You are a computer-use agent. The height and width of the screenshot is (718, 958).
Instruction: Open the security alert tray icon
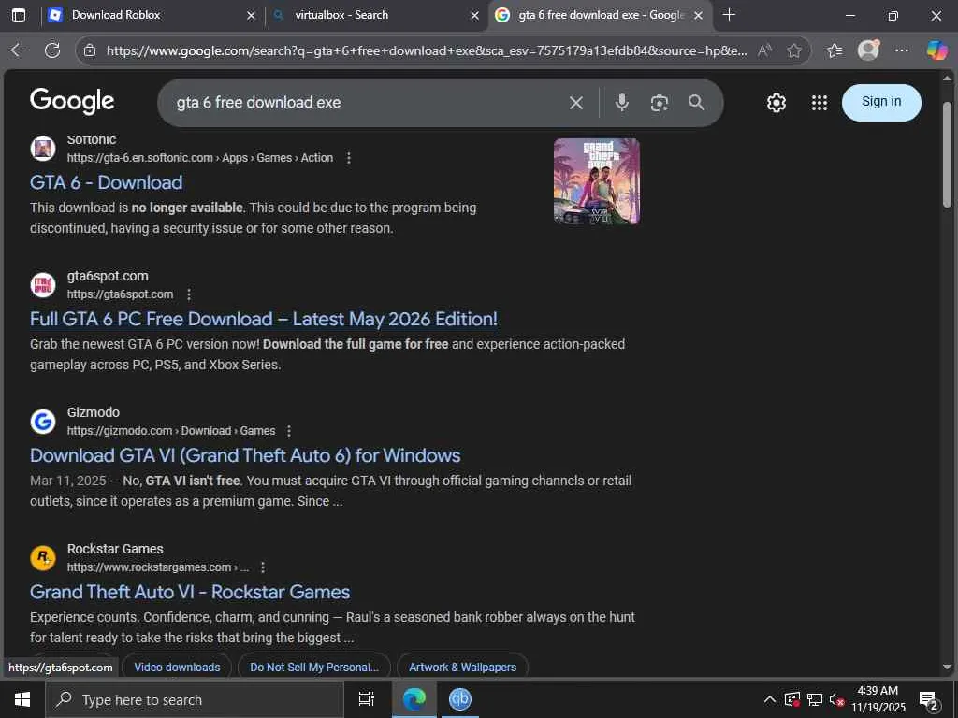tap(791, 699)
